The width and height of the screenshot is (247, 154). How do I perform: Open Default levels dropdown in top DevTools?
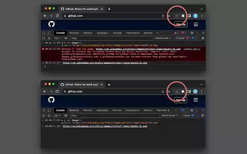[162, 38]
